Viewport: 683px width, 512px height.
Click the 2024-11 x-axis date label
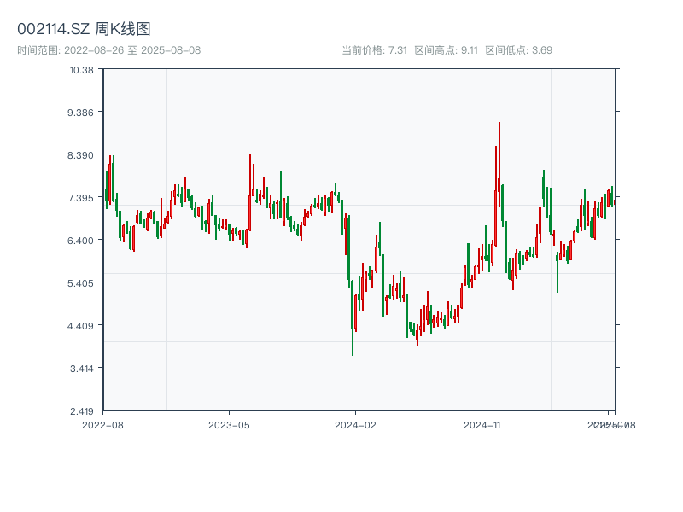pos(482,424)
